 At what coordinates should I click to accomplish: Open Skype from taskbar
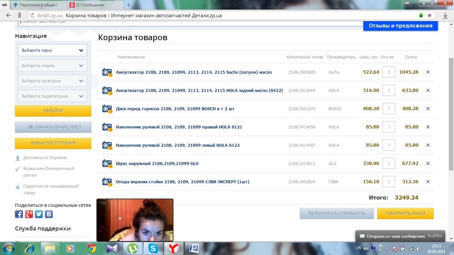pyautogui.click(x=153, y=249)
